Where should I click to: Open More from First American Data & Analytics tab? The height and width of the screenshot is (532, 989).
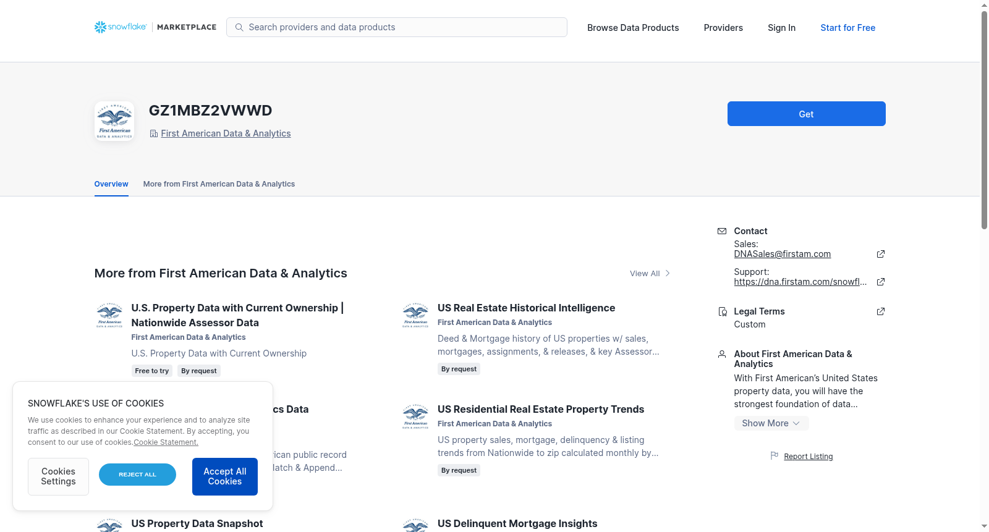[219, 184]
